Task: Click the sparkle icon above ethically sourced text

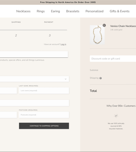Action: pos(116,116)
